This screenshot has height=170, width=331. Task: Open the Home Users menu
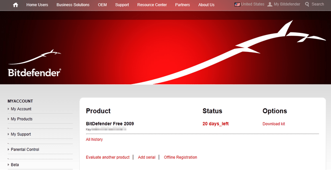point(37,4)
